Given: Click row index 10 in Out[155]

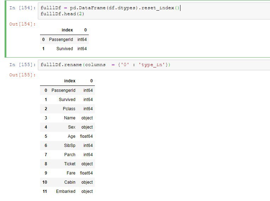Looking at the screenshot, I should [x=45, y=182].
